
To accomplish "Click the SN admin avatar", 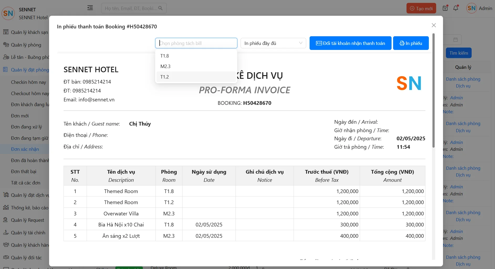I will pyautogui.click(x=472, y=8).
